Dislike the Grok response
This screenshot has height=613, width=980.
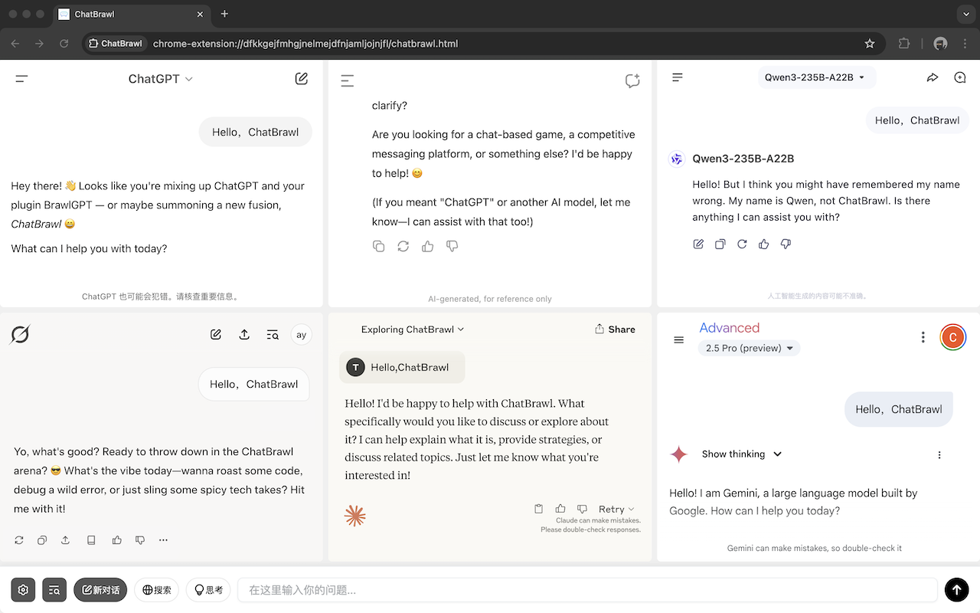[140, 540]
